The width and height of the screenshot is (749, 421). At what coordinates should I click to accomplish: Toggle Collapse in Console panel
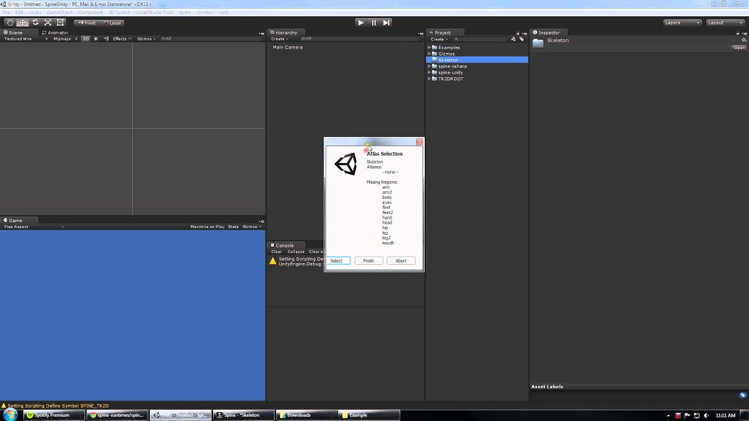point(296,252)
